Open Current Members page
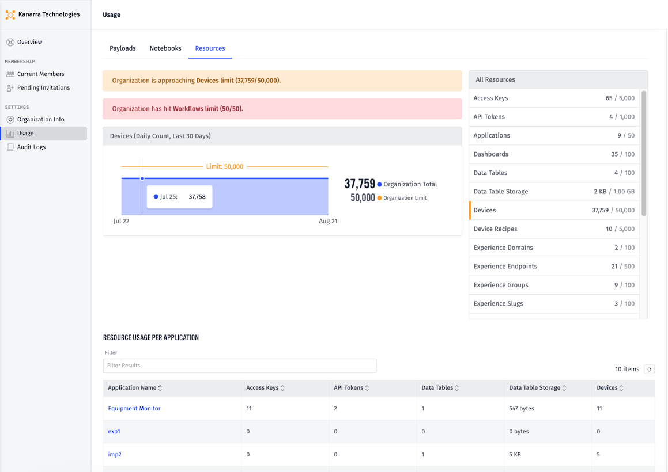Viewport: 668px width, 472px height. point(40,74)
